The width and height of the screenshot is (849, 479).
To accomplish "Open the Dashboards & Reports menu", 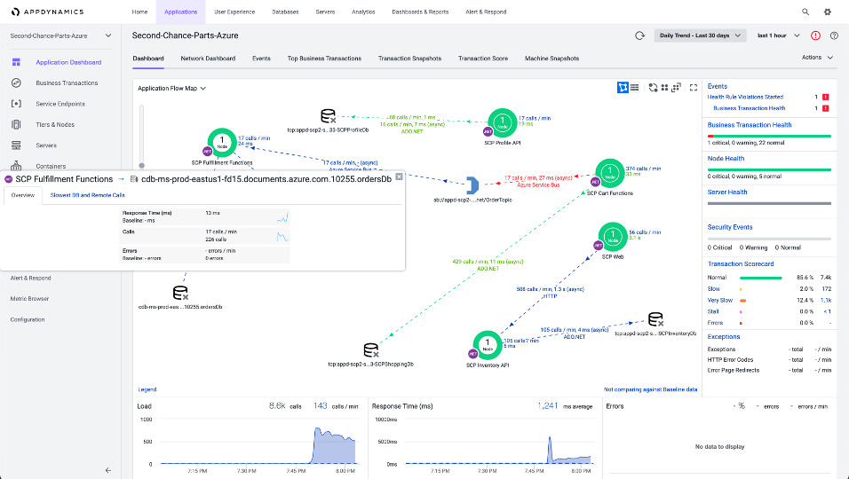I will (420, 12).
